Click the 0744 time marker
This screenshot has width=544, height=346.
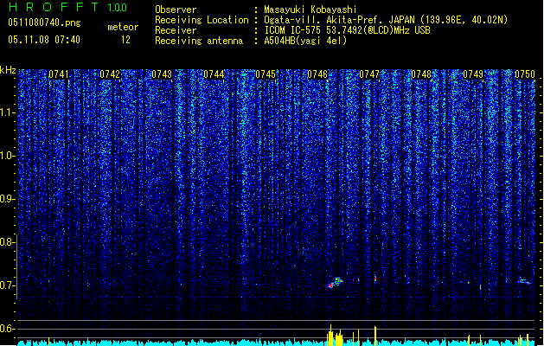pos(214,74)
